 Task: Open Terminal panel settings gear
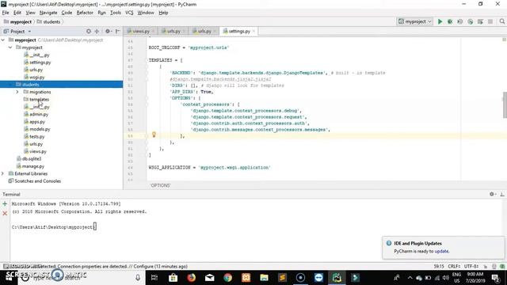tap(492, 194)
